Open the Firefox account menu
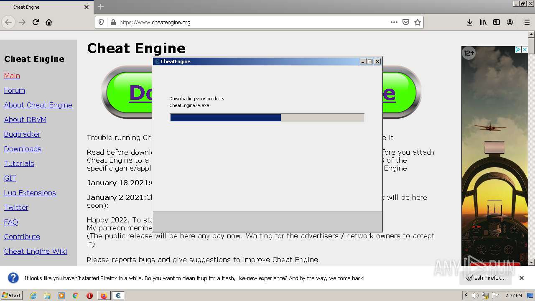Viewport: 535px width, 301px height. tap(510, 22)
